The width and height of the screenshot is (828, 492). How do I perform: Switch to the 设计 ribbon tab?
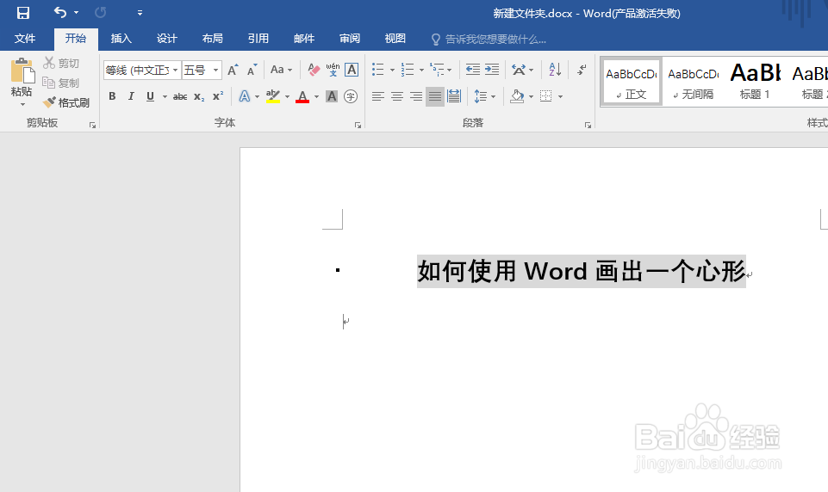point(167,39)
